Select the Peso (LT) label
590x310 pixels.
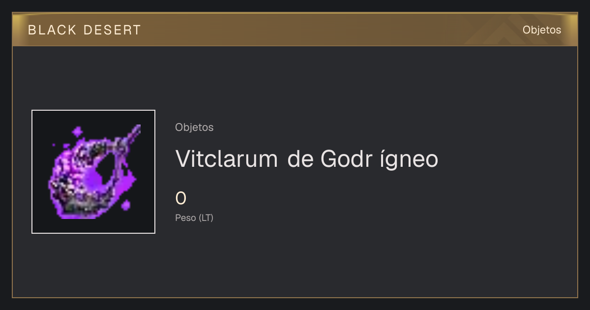pyautogui.click(x=194, y=218)
